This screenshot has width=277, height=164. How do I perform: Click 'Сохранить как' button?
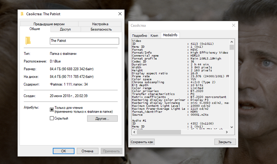(x=142, y=142)
